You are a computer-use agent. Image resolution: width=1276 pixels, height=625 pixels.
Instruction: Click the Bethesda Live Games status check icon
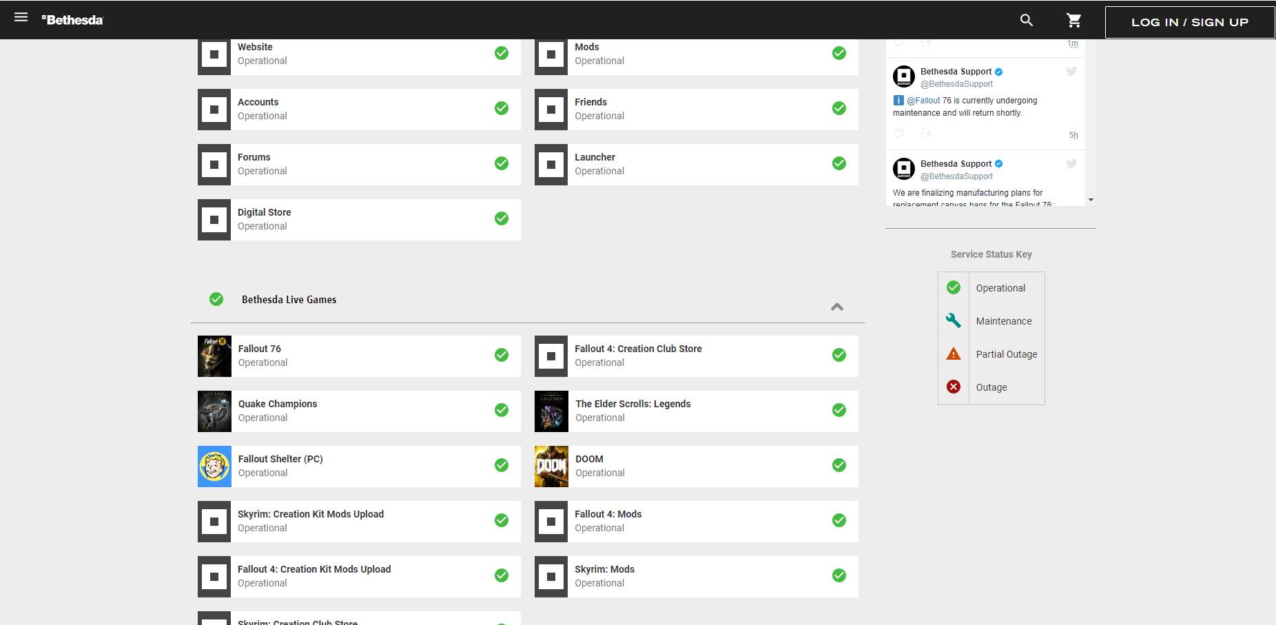pos(216,299)
